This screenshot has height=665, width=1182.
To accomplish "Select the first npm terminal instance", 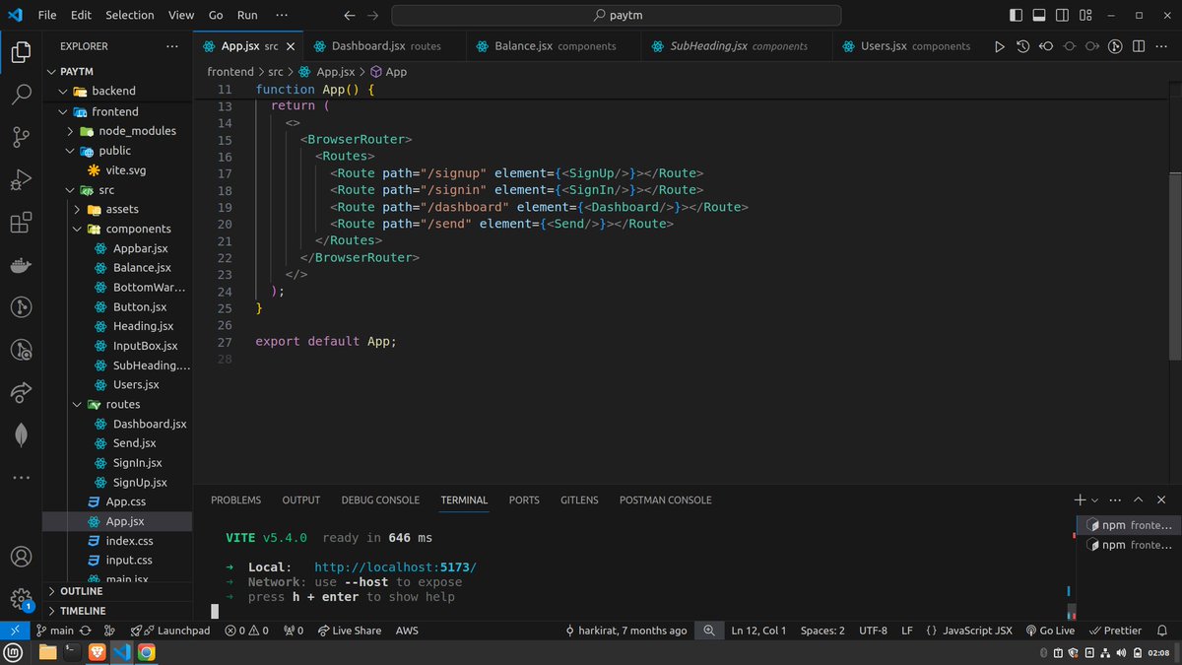I will 1128,525.
